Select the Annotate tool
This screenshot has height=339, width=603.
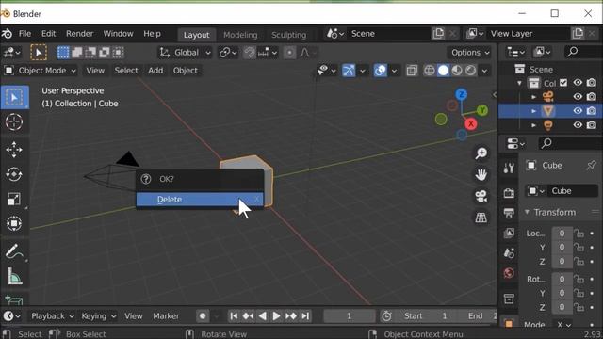coord(14,251)
